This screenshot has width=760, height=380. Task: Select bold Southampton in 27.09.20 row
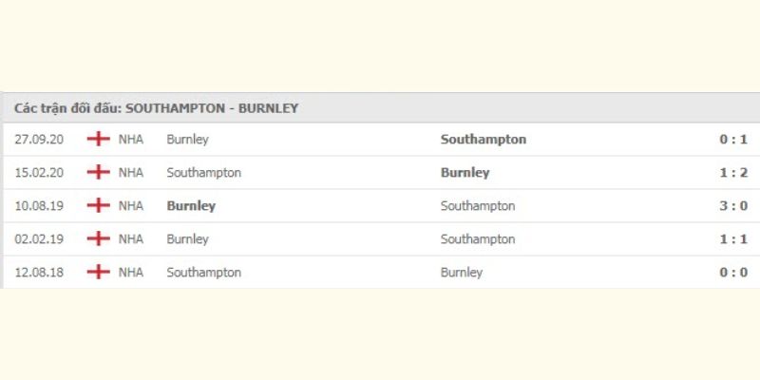click(484, 140)
